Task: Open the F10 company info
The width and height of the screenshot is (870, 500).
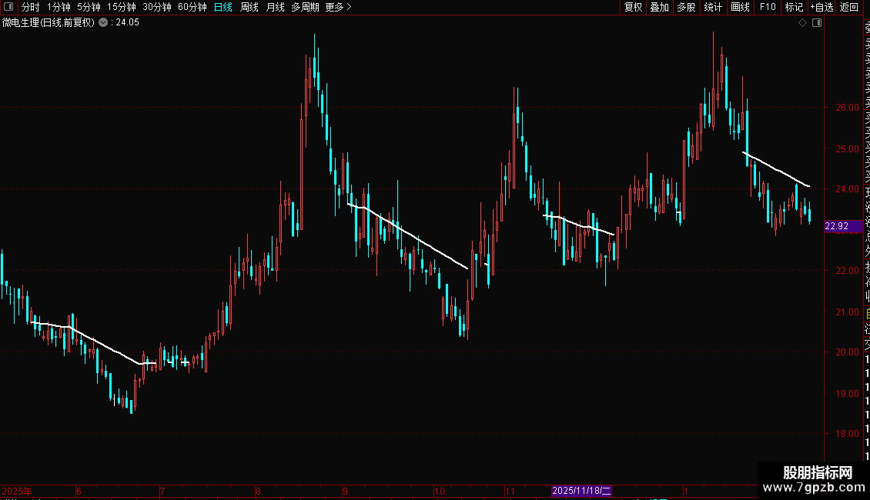Action: coord(768,7)
